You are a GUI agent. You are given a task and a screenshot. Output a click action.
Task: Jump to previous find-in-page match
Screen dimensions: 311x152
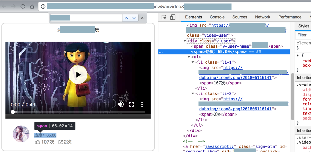[x=126, y=18]
